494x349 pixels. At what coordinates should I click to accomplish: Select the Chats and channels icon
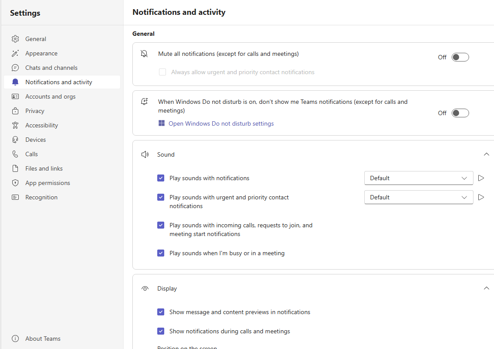15,67
